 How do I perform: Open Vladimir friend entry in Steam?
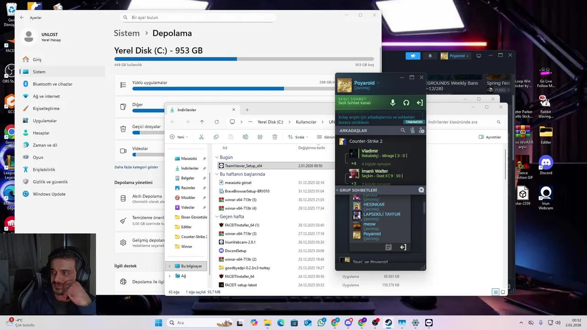tap(384, 153)
